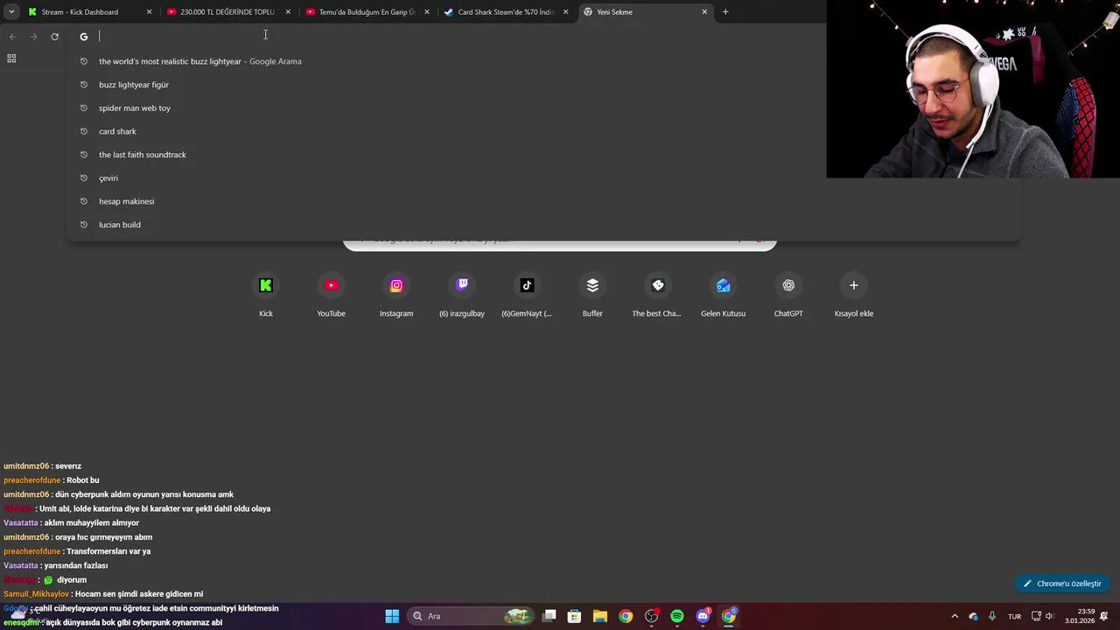Click the Google G icon in address bar

[84, 36]
